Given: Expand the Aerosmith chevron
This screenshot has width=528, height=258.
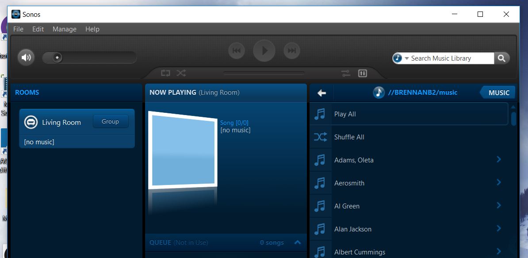Looking at the screenshot, I should tap(499, 182).
